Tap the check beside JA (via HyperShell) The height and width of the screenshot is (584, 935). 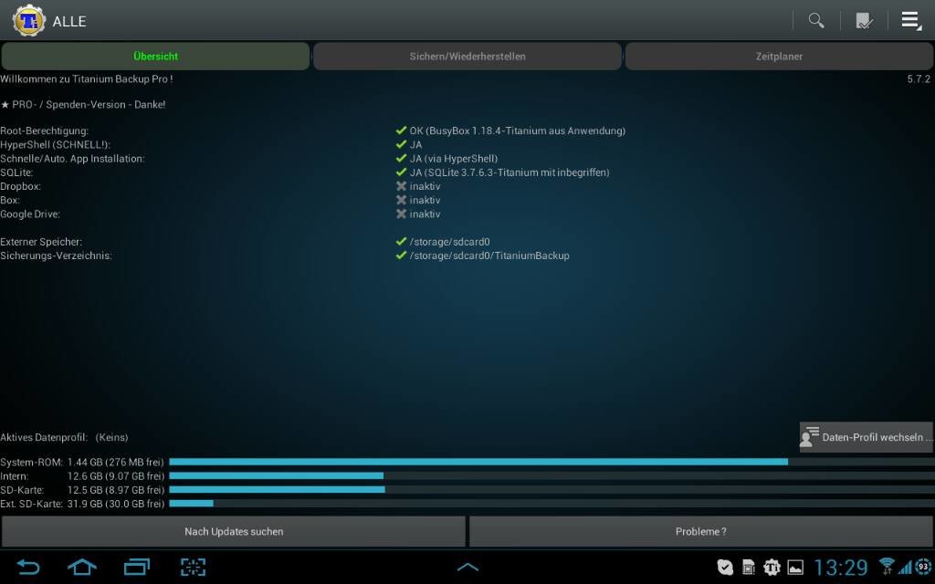coord(402,158)
